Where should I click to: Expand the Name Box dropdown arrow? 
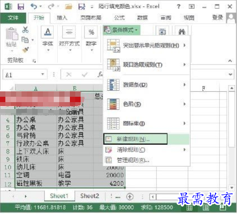click(x=43, y=74)
